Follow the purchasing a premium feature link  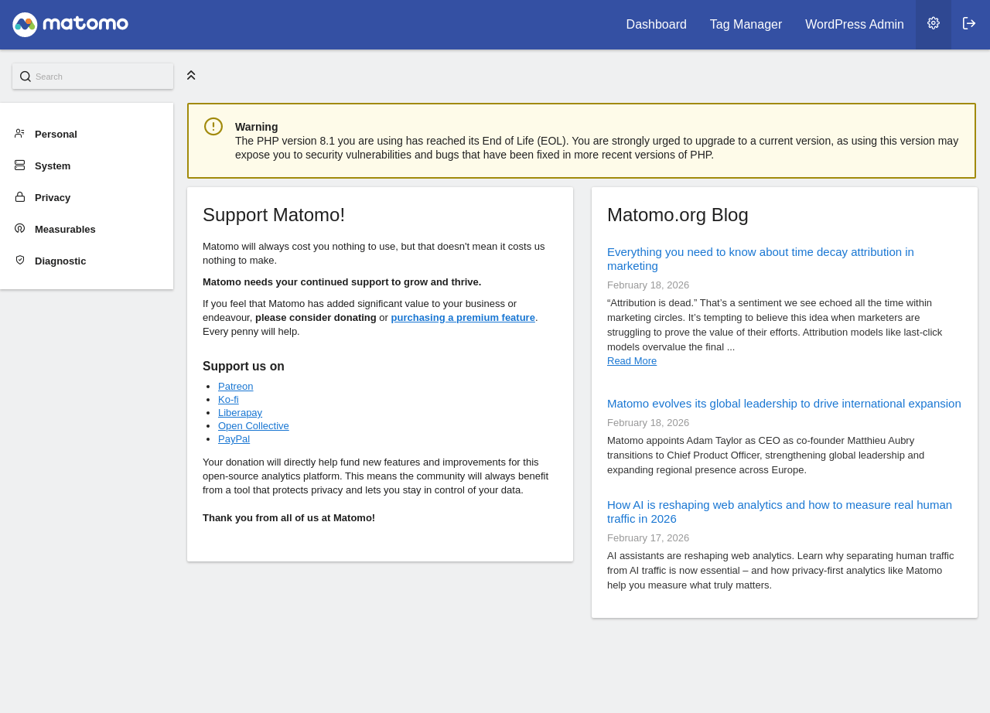point(463,318)
